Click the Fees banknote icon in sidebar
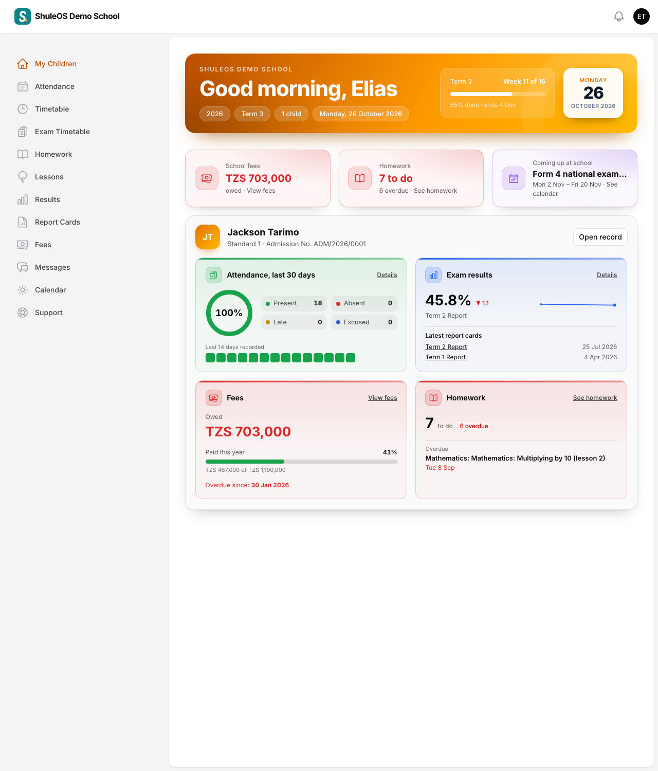 point(23,245)
